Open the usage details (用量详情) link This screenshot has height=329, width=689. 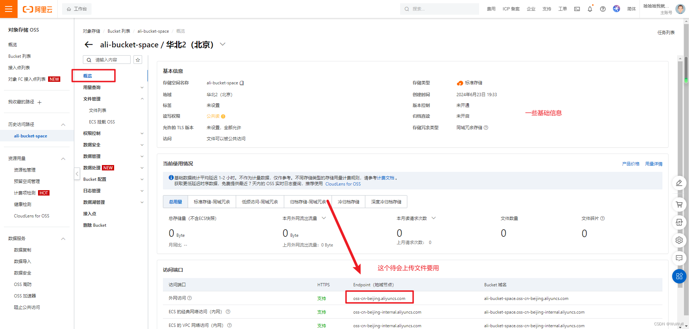click(654, 164)
